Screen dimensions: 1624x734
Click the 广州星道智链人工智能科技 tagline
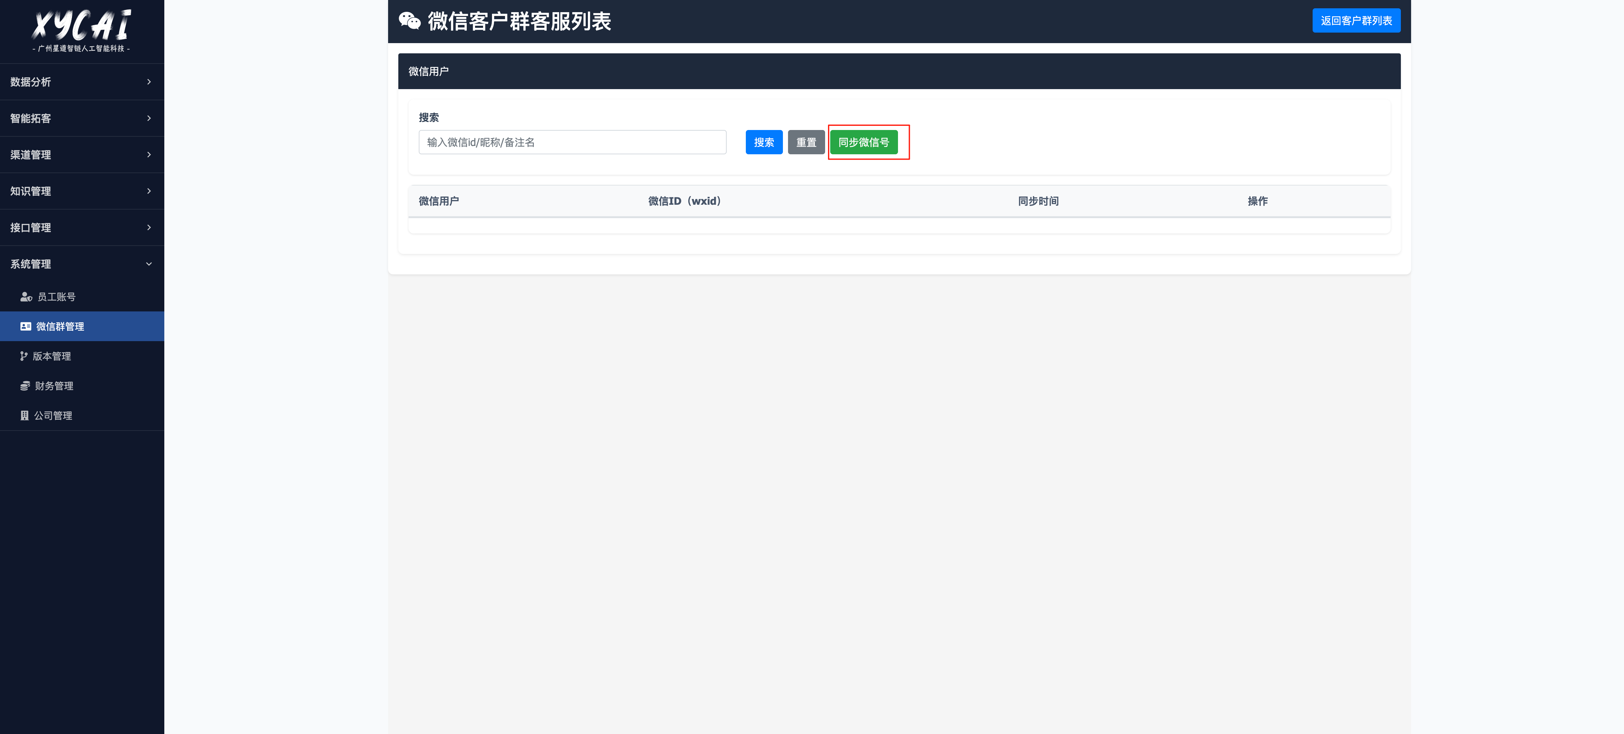pyautogui.click(x=81, y=49)
